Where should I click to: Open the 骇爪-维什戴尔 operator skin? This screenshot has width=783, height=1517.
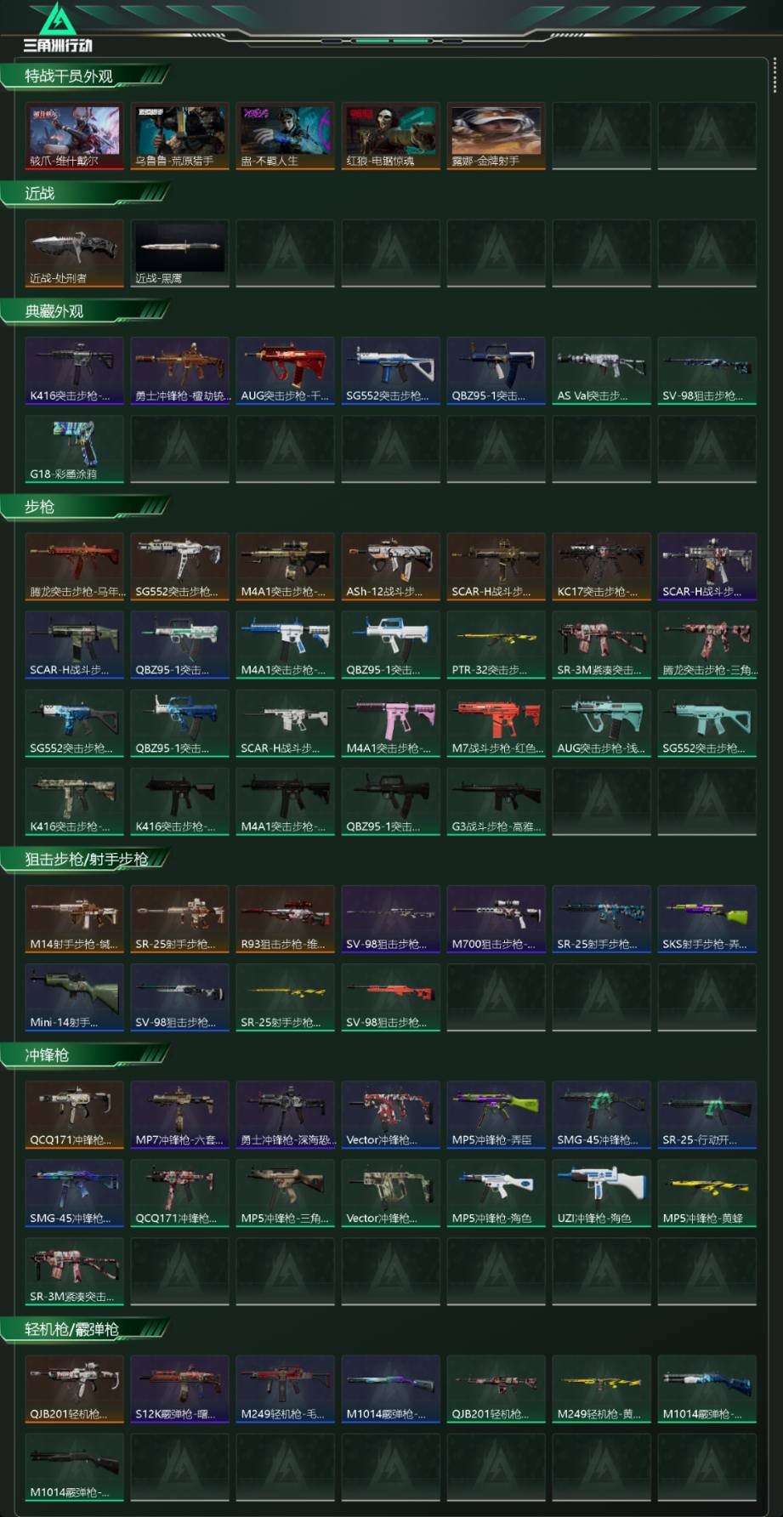click(x=74, y=136)
